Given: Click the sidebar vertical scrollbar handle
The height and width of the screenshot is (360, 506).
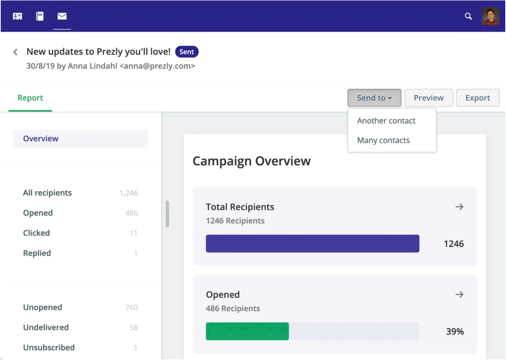Looking at the screenshot, I should (x=168, y=214).
